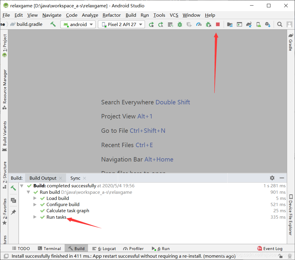Open the Profiler tool window
The image size is (295, 260).
click(133, 249)
